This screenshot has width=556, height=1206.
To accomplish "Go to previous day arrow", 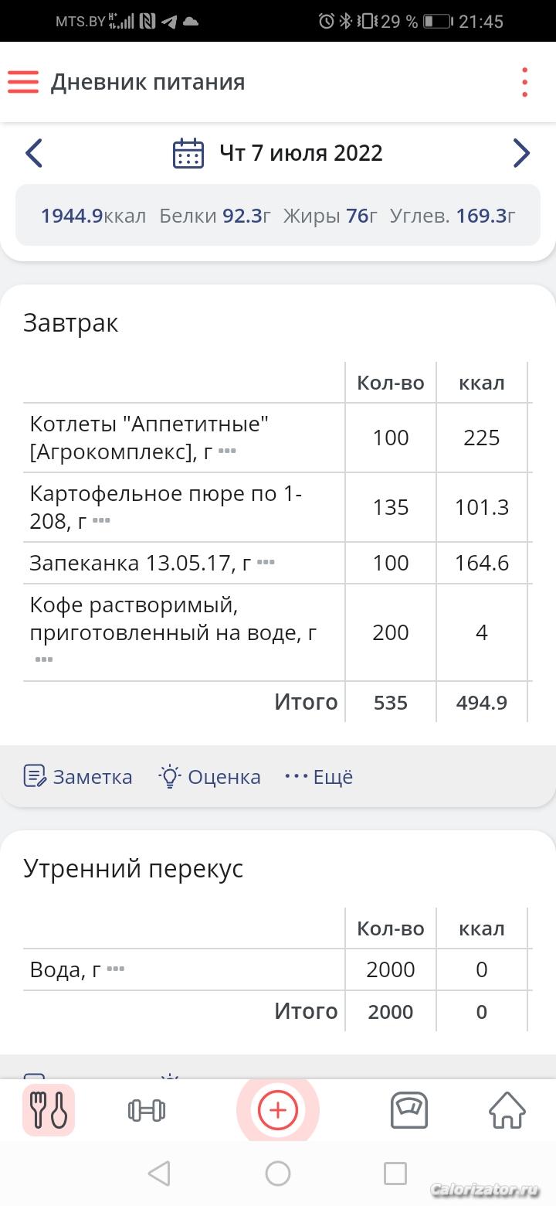I will click(33, 153).
